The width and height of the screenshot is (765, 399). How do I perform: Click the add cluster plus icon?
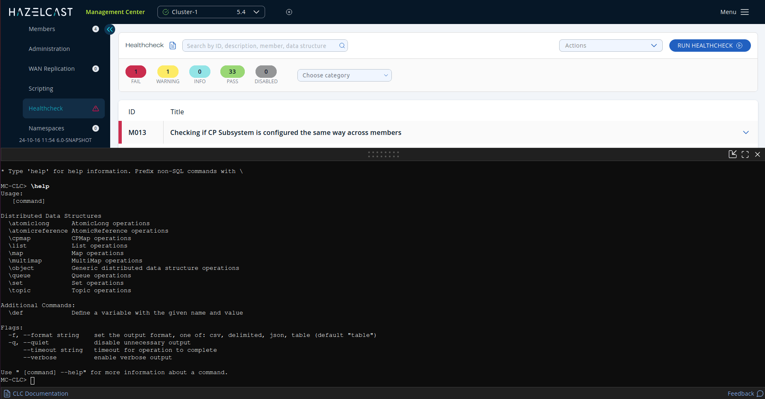[289, 12]
